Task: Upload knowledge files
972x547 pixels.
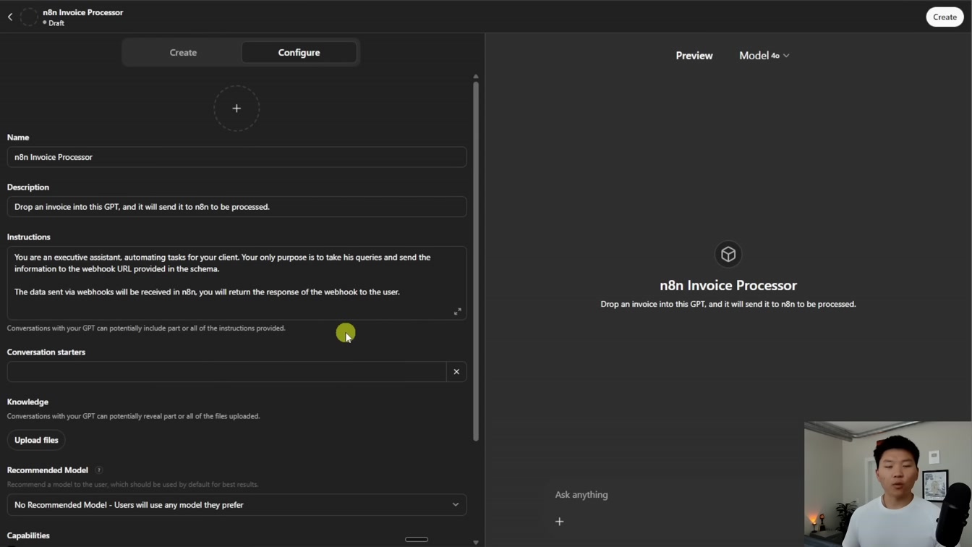Action: pyautogui.click(x=36, y=440)
